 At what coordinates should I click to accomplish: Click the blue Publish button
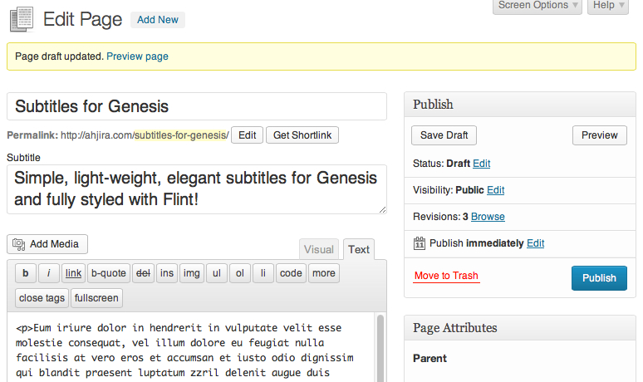599,278
